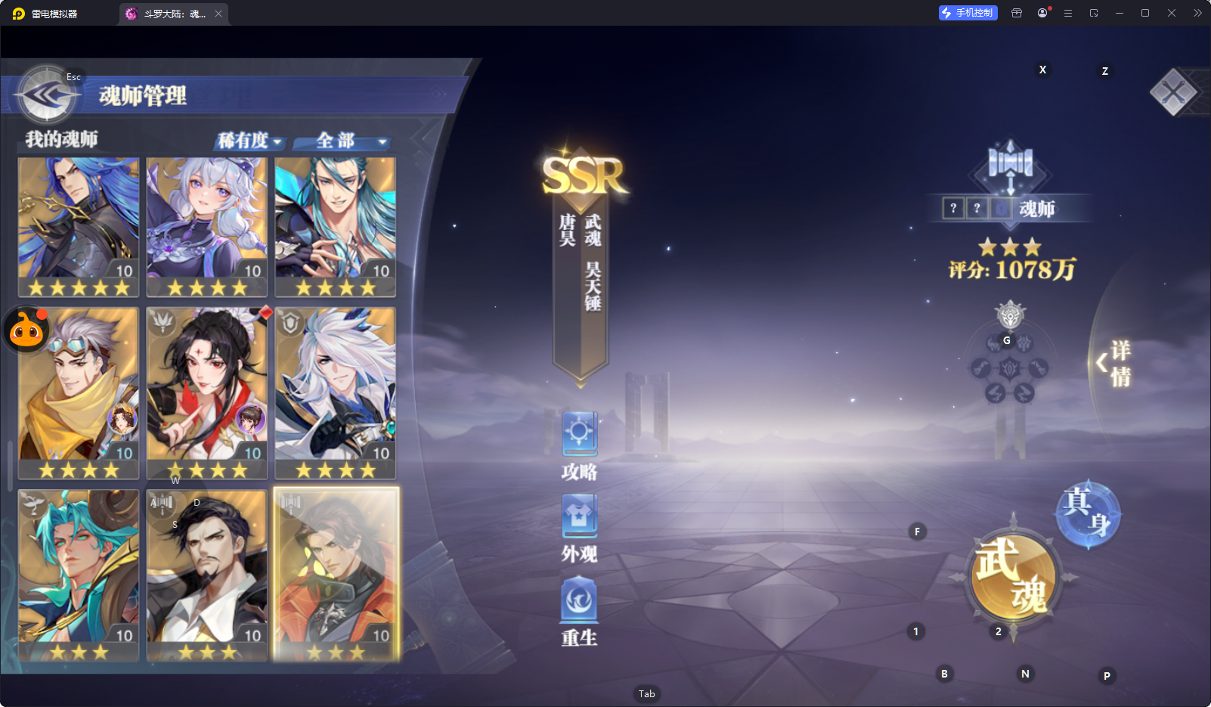
Task: Tap the SSR rarity badge
Action: (584, 175)
